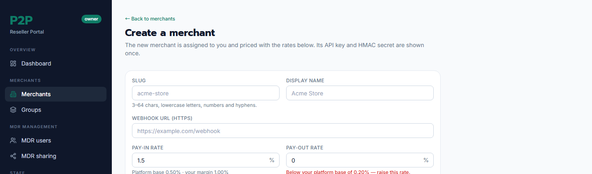Screen dimensions: 592x174
Task: Open the Dashboard page
Action: (x=55, y=63)
